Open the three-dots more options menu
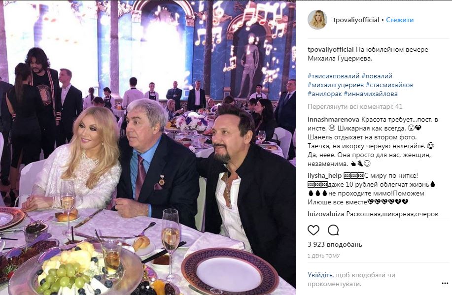The height and width of the screenshot is (295, 452). coord(445,284)
